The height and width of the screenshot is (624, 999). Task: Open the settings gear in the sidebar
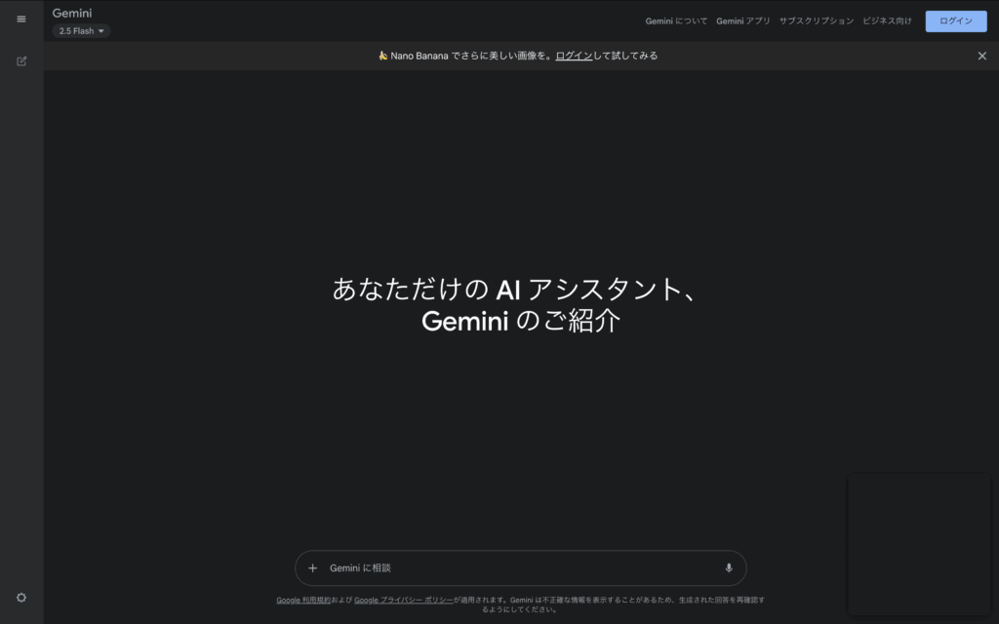point(20,597)
